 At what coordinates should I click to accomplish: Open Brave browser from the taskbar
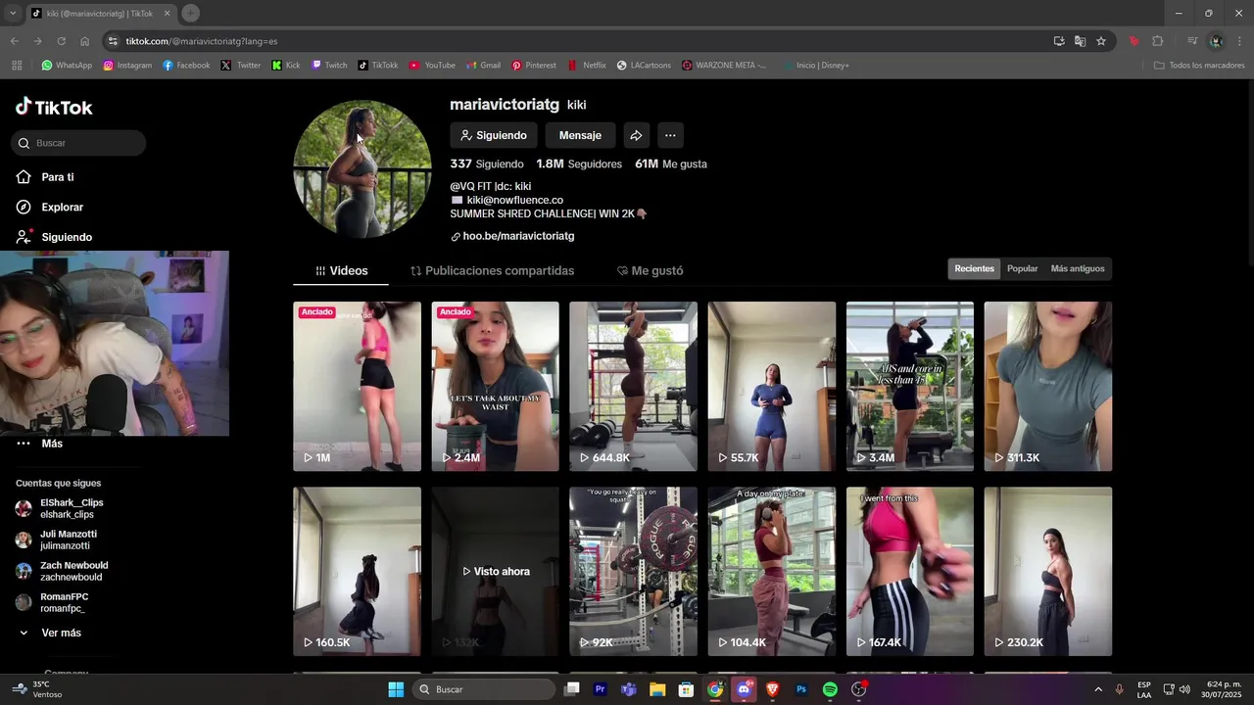[x=772, y=689]
